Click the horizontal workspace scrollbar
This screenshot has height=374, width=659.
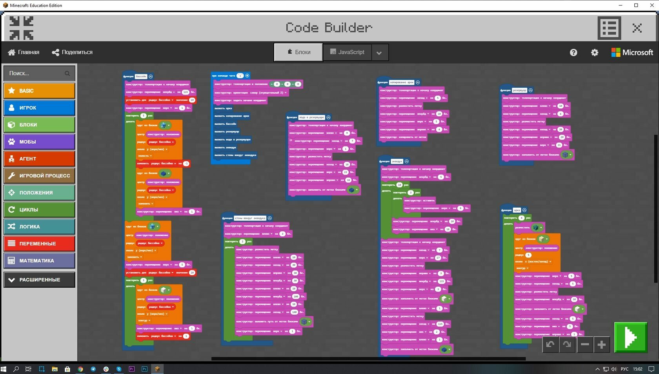(368, 359)
